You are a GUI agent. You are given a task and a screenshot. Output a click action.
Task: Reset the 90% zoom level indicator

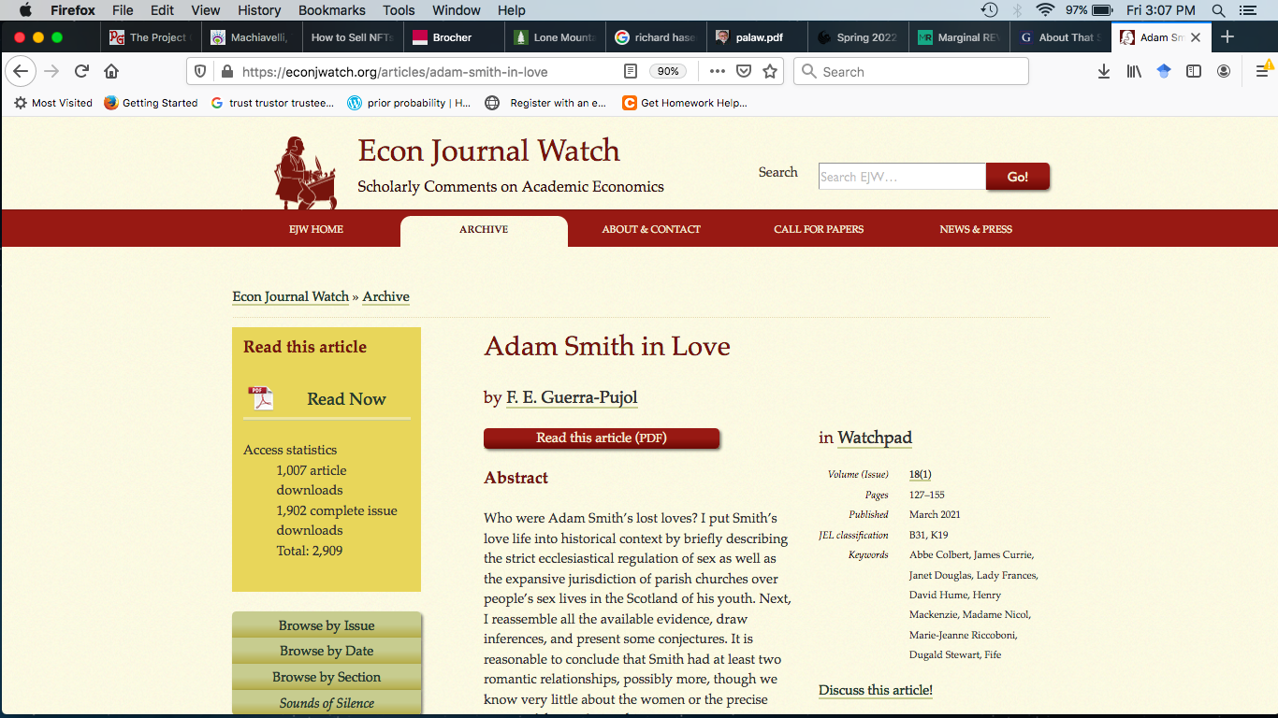667,72
